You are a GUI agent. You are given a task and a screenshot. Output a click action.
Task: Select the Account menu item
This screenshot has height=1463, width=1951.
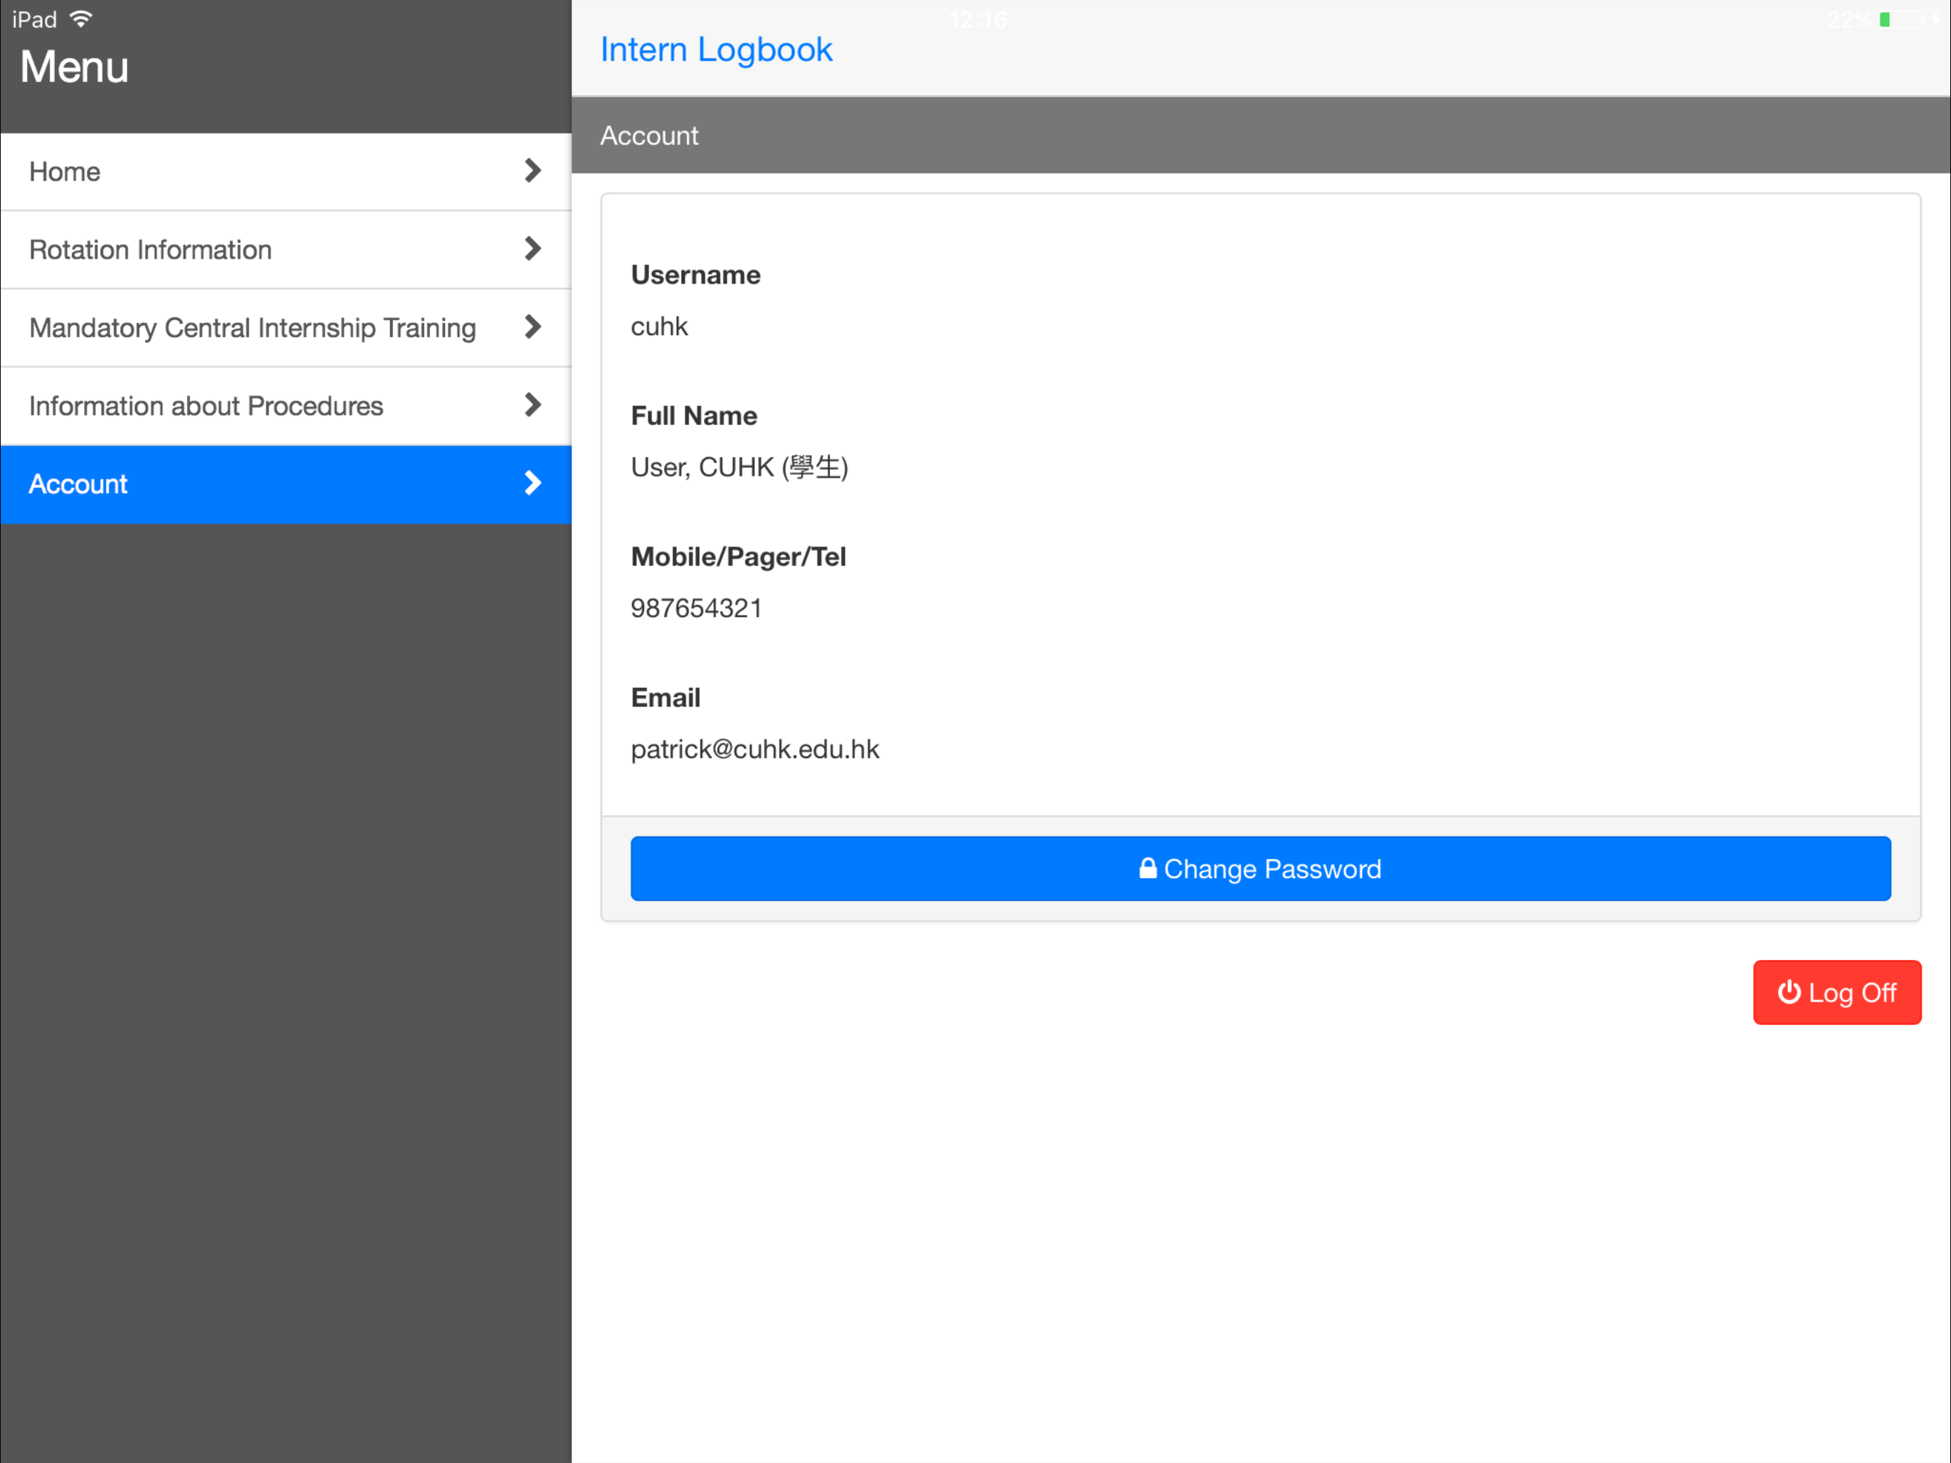pyautogui.click(x=286, y=484)
